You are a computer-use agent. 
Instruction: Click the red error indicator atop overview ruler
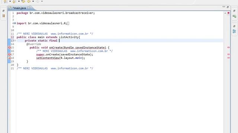(228, 13)
